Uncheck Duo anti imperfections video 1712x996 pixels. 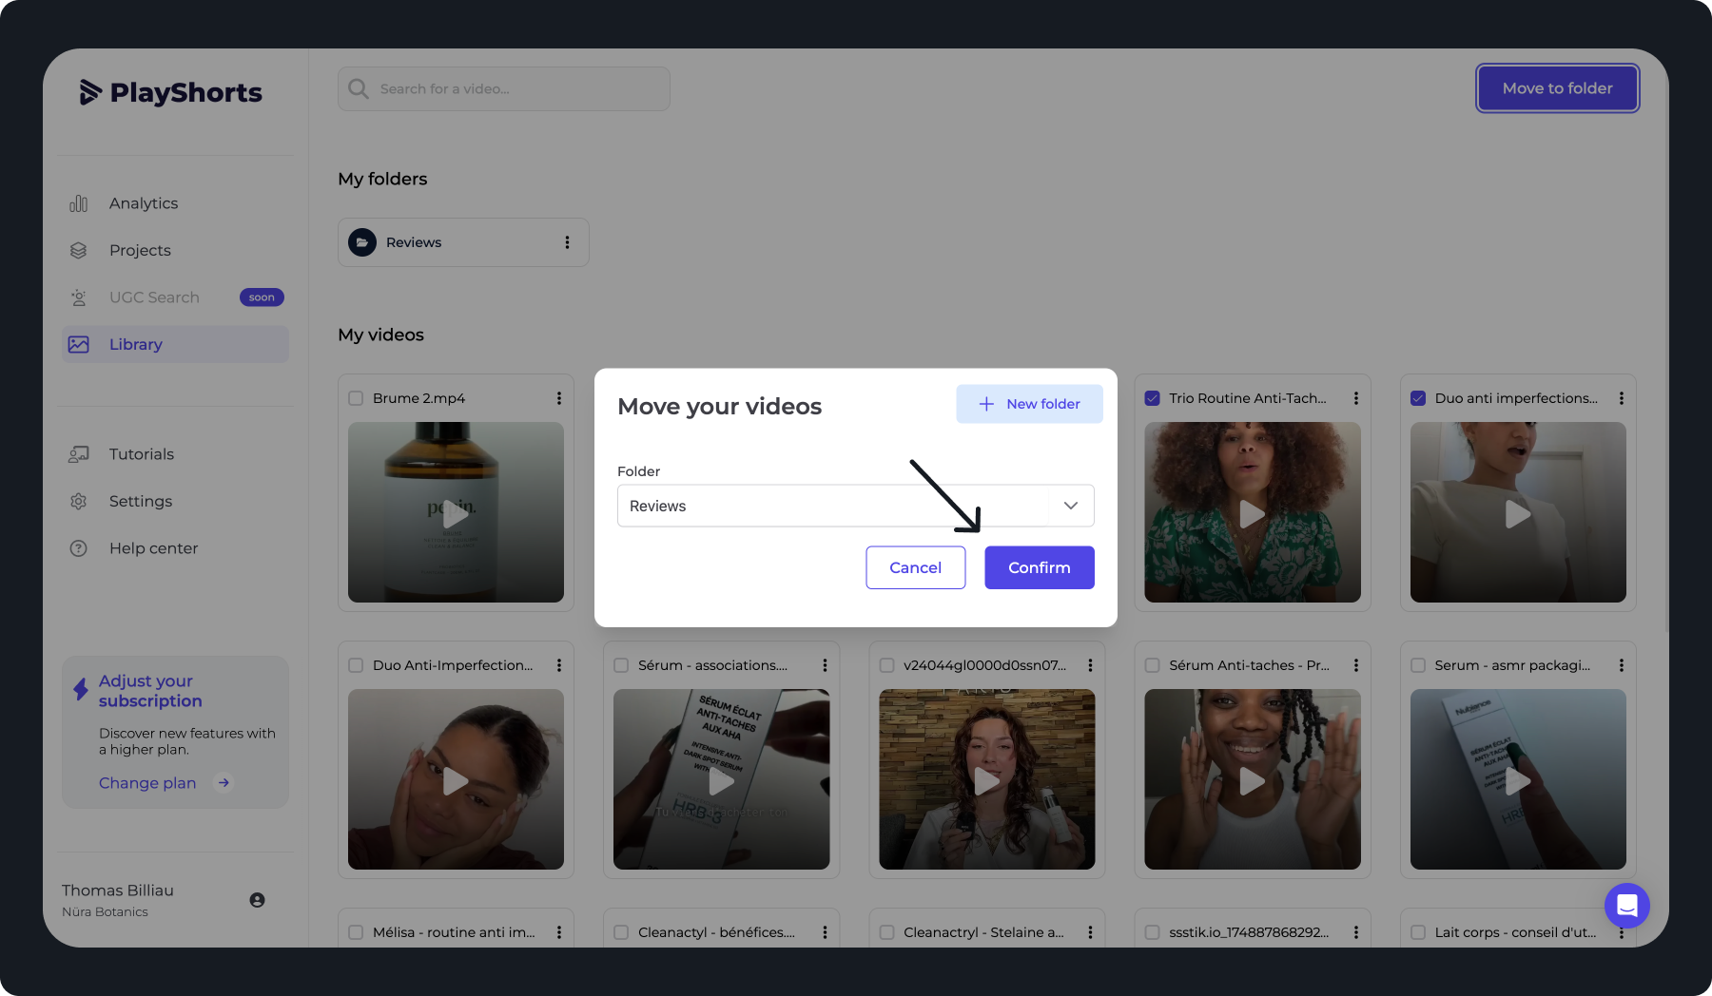[x=1418, y=398]
